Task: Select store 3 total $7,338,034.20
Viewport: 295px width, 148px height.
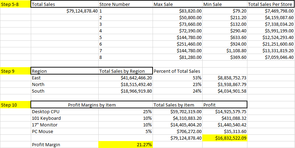Action: 271,24
